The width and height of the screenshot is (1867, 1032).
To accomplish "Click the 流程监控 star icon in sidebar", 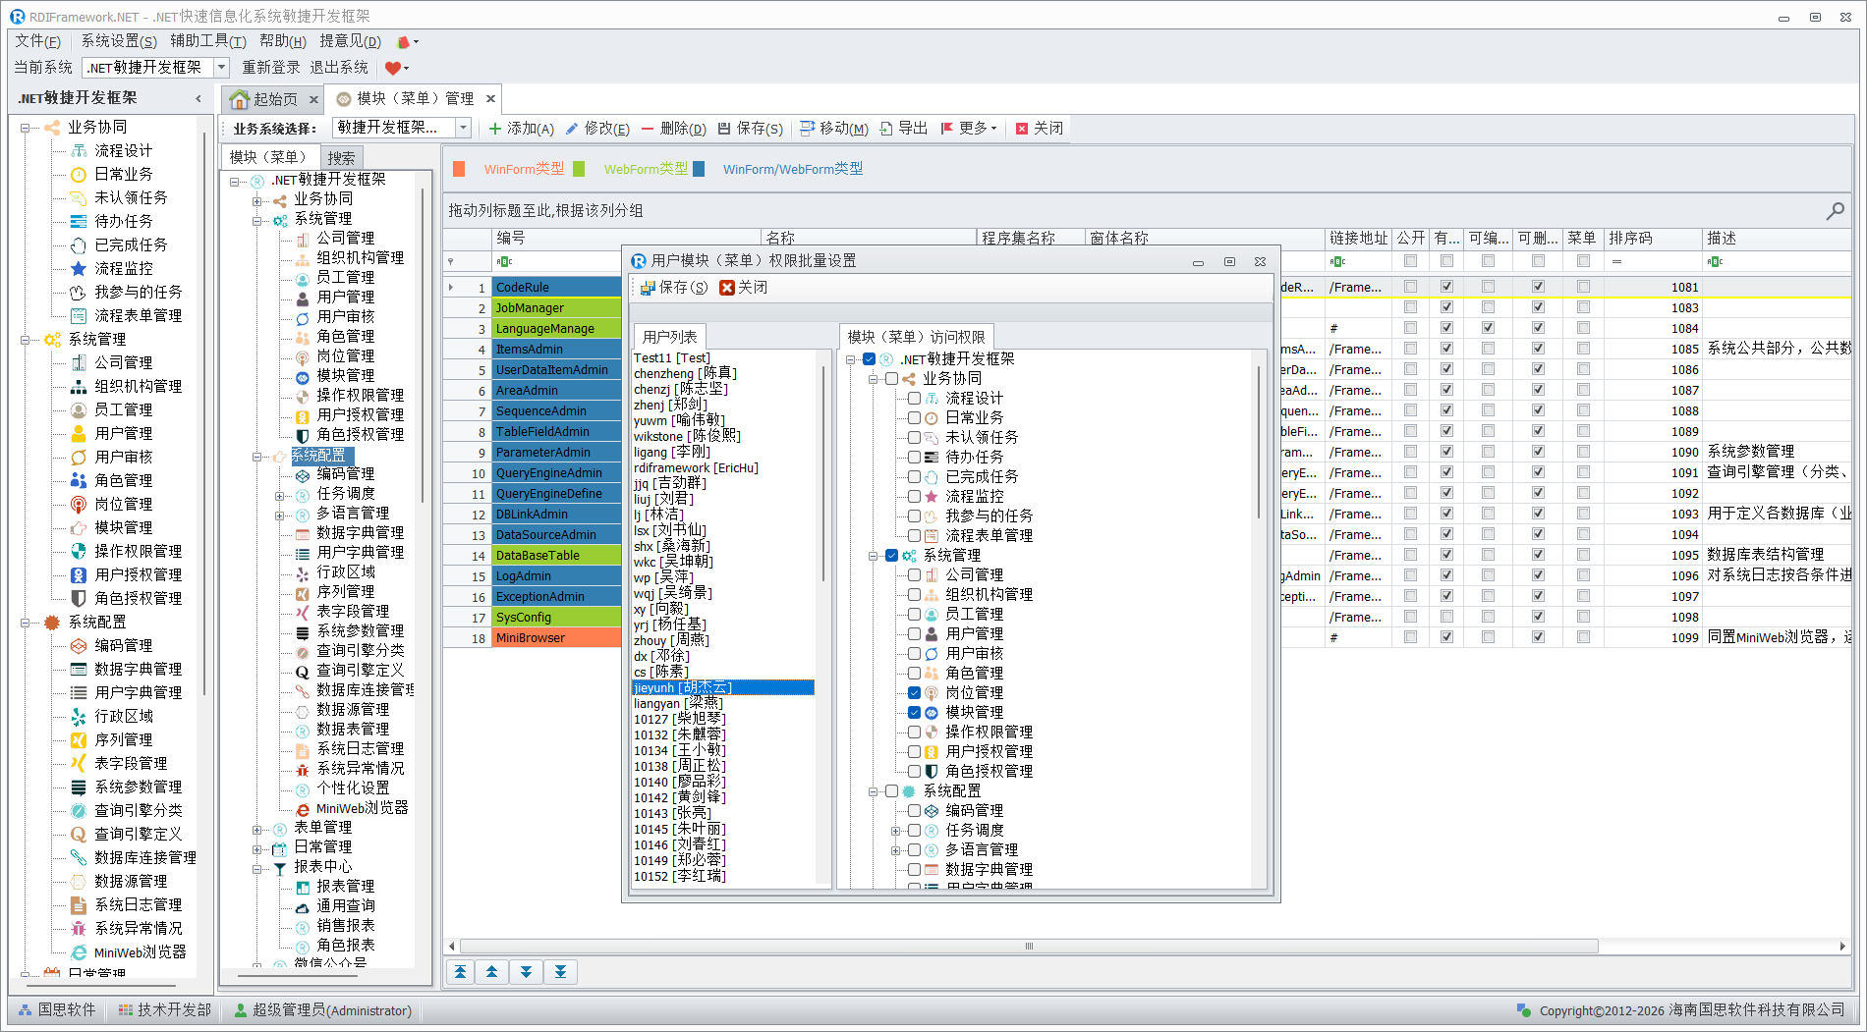I will click(x=79, y=268).
